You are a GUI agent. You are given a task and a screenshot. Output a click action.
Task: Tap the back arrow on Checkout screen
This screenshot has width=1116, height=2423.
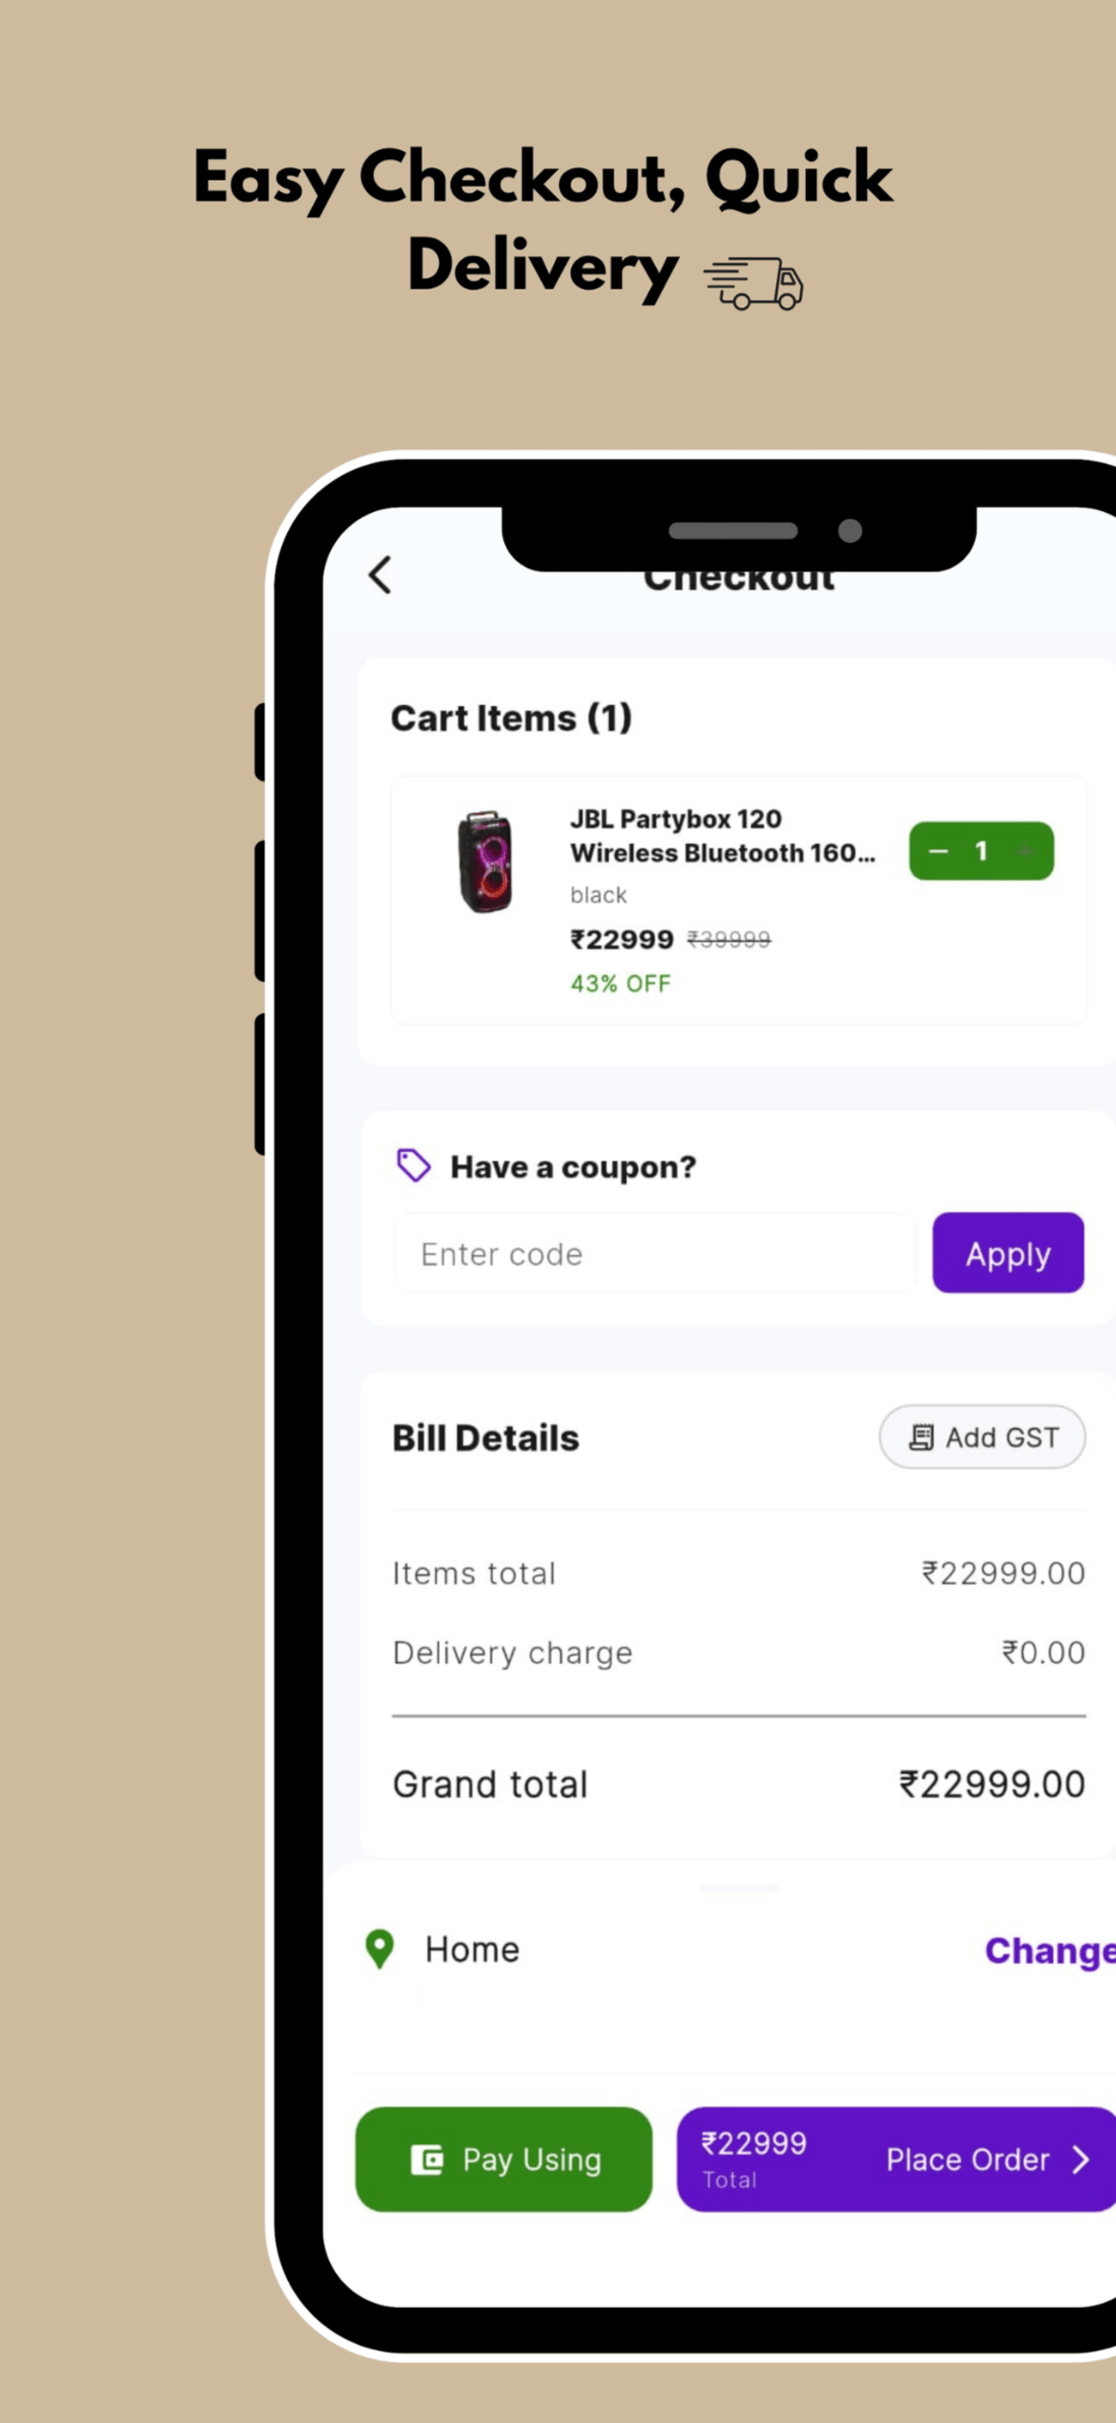[379, 575]
